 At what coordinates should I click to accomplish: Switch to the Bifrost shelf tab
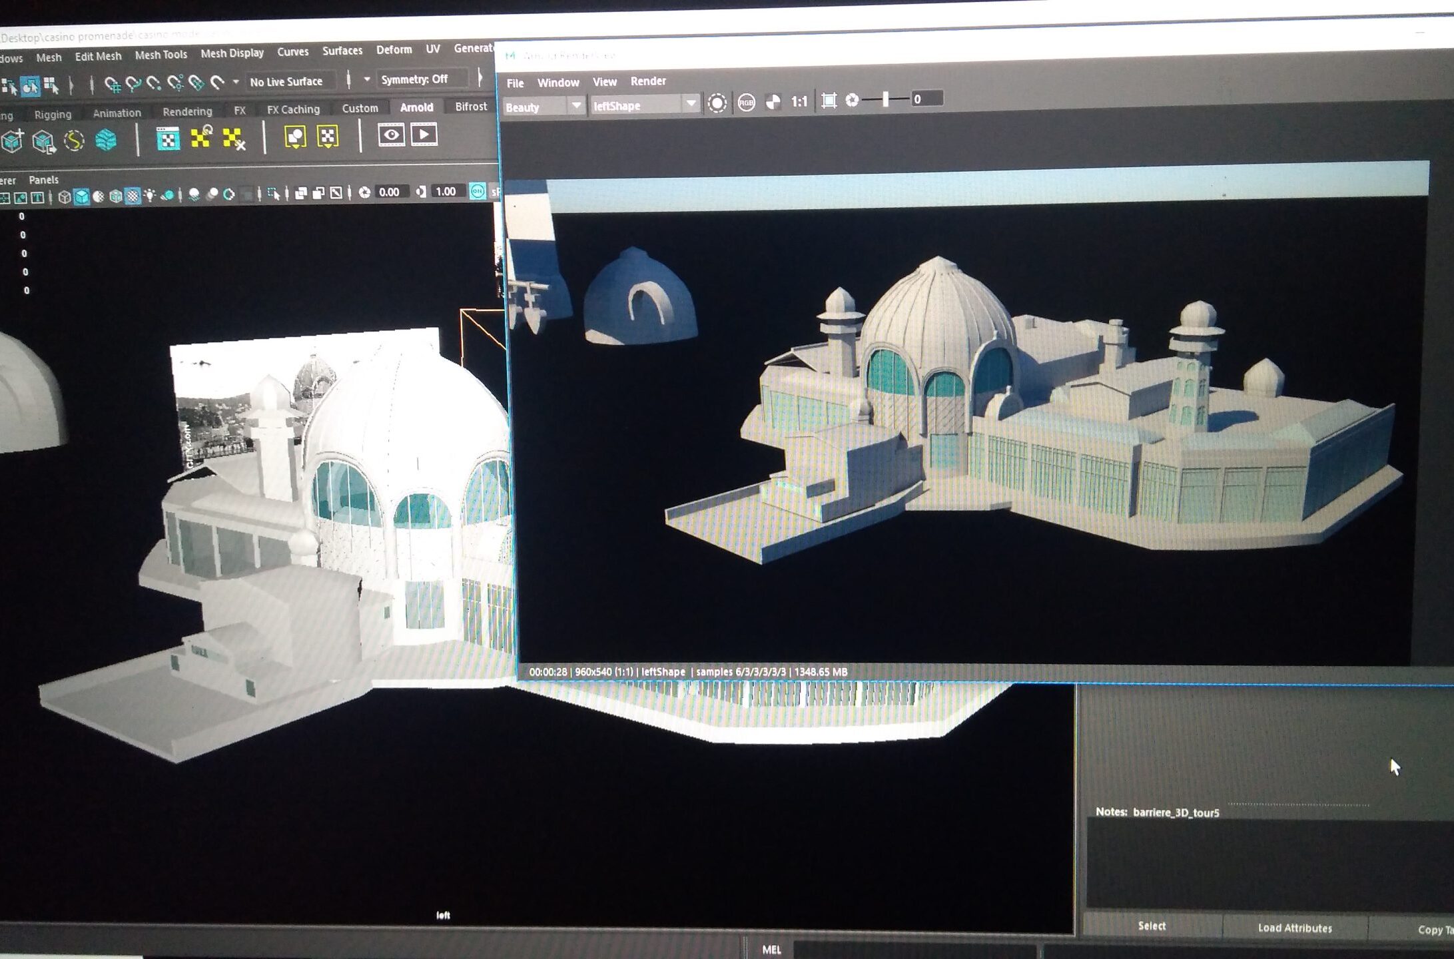tap(470, 107)
